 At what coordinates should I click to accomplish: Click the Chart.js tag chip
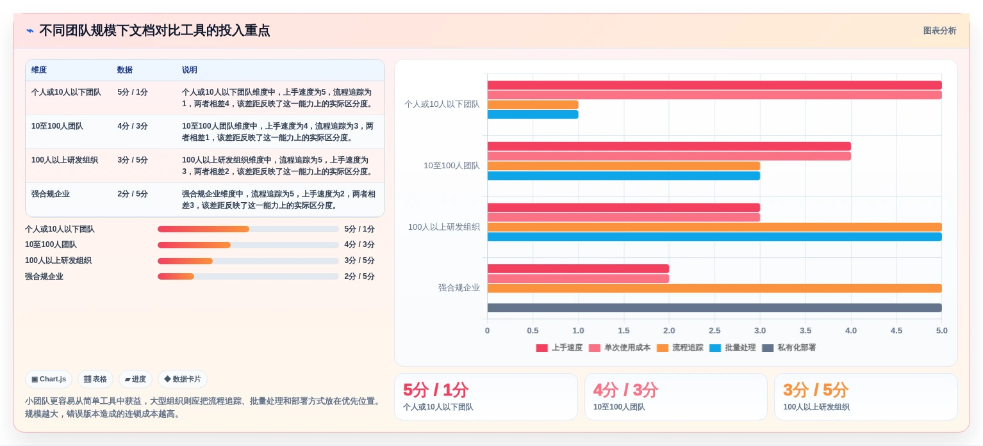pos(49,379)
